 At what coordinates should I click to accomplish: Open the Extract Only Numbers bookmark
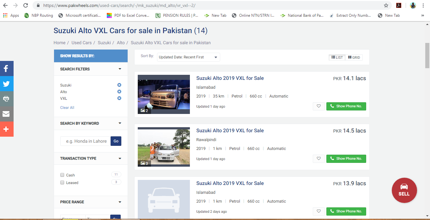(350, 15)
